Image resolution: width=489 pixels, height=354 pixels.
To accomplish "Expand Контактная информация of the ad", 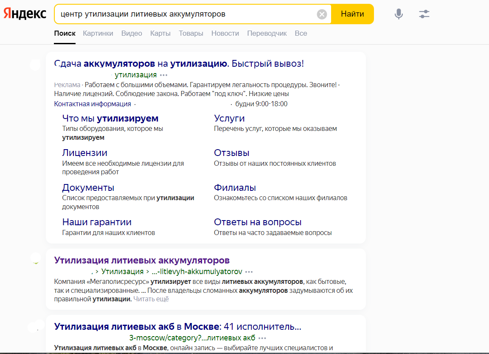I will click(84, 104).
